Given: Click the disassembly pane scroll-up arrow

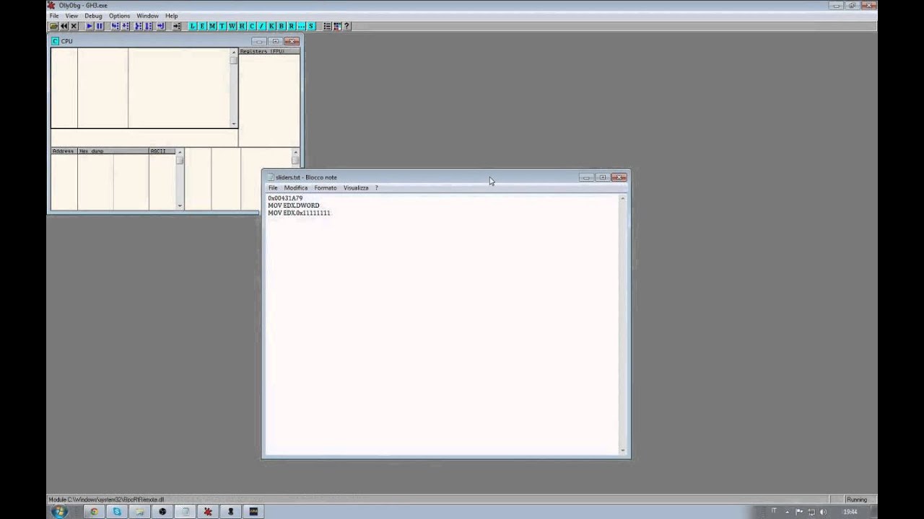Looking at the screenshot, I should [234, 52].
